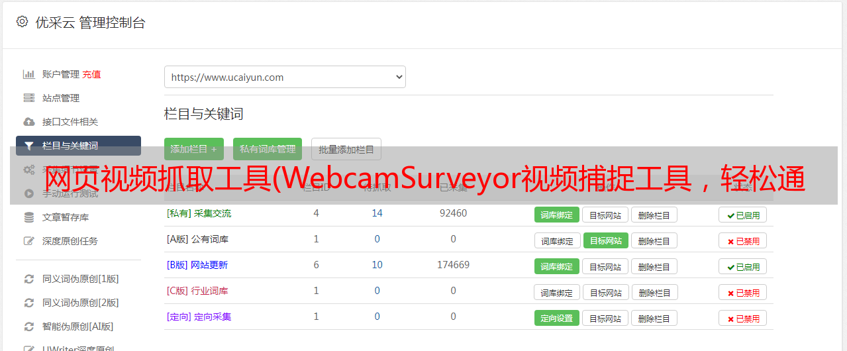
Task: Open the site URL dropdown https://www.ucaiyun.com
Action: tap(285, 77)
